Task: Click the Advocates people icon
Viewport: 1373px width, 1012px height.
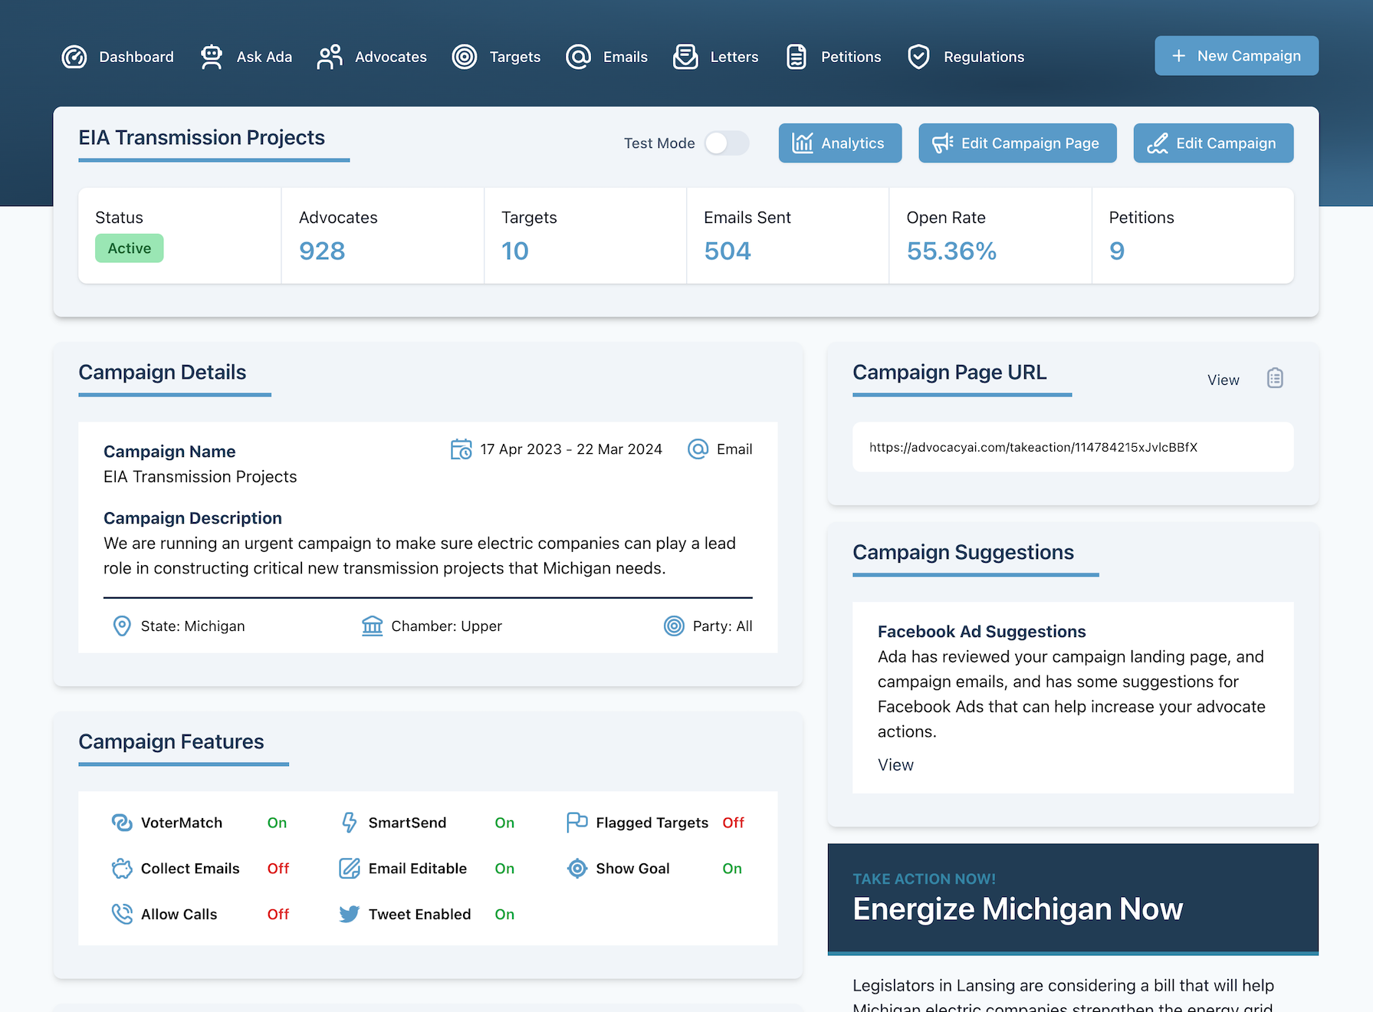Action: coord(330,57)
